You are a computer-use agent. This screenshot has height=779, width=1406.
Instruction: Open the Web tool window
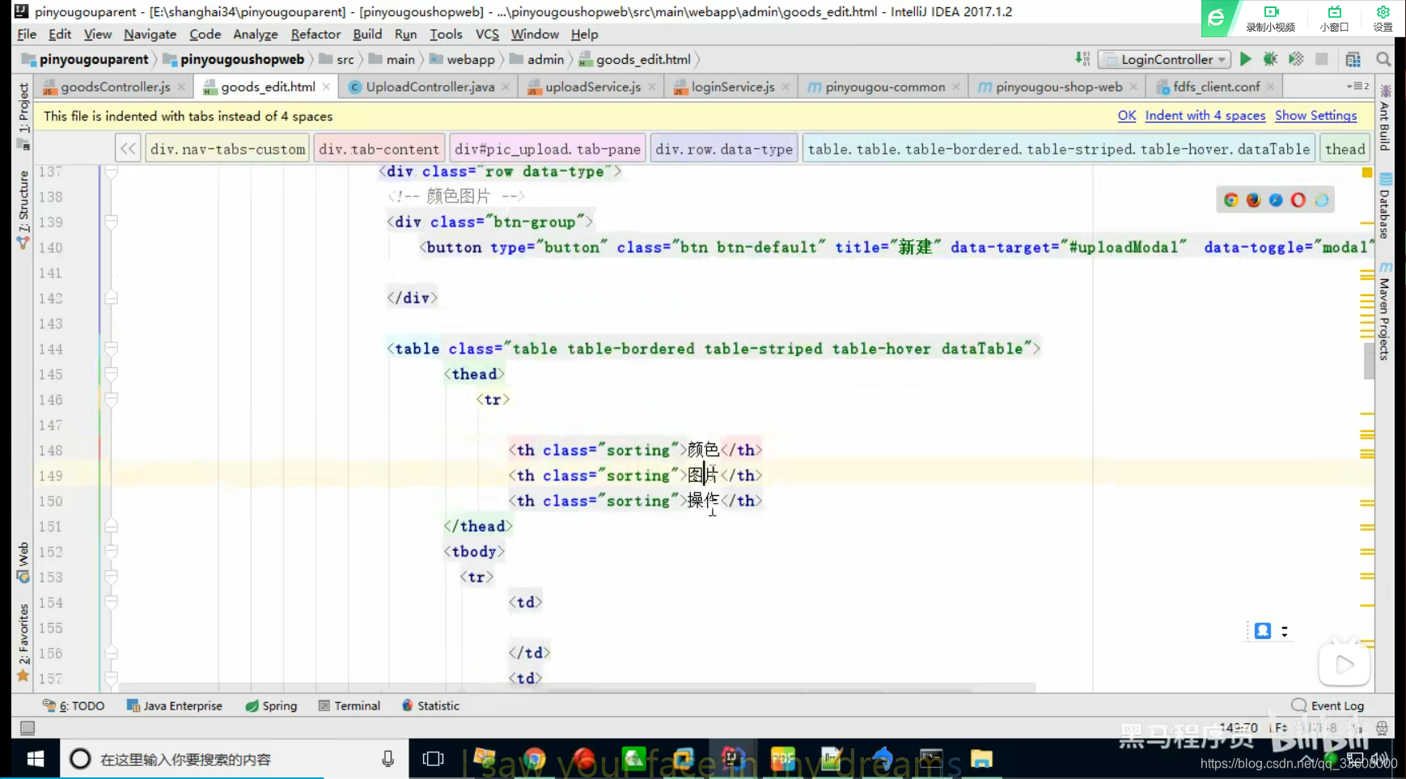[23, 562]
